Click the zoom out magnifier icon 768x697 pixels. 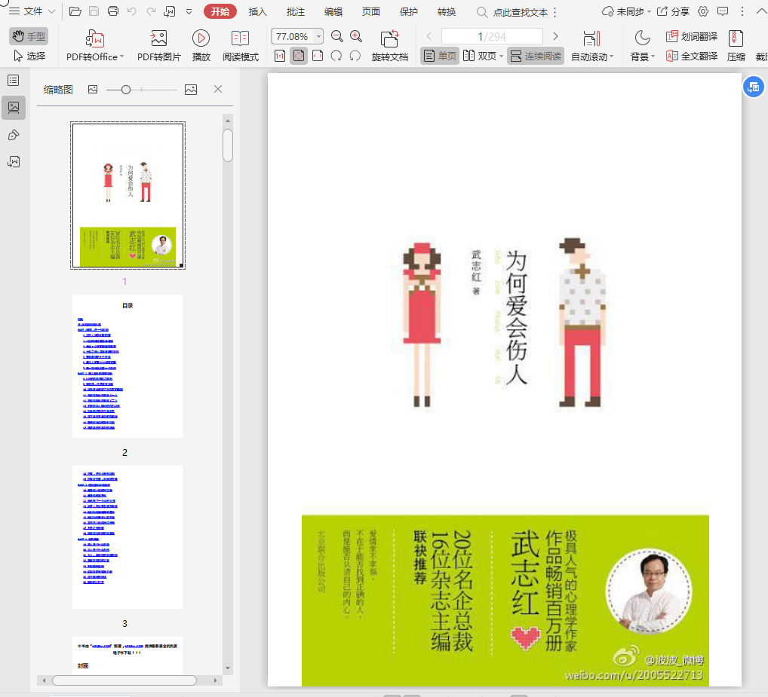tap(337, 36)
